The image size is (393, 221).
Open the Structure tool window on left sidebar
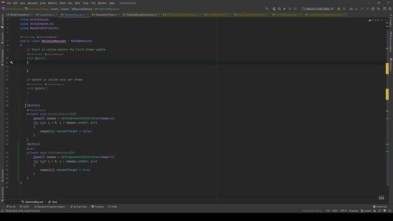pyautogui.click(x=2, y=175)
